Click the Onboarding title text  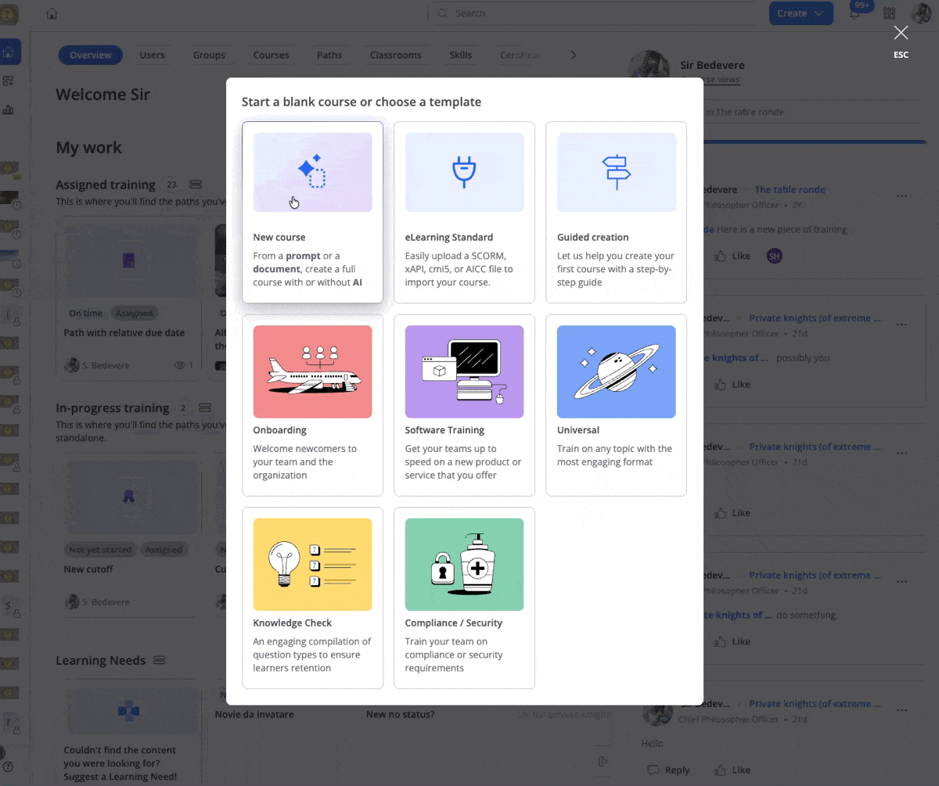[280, 430]
